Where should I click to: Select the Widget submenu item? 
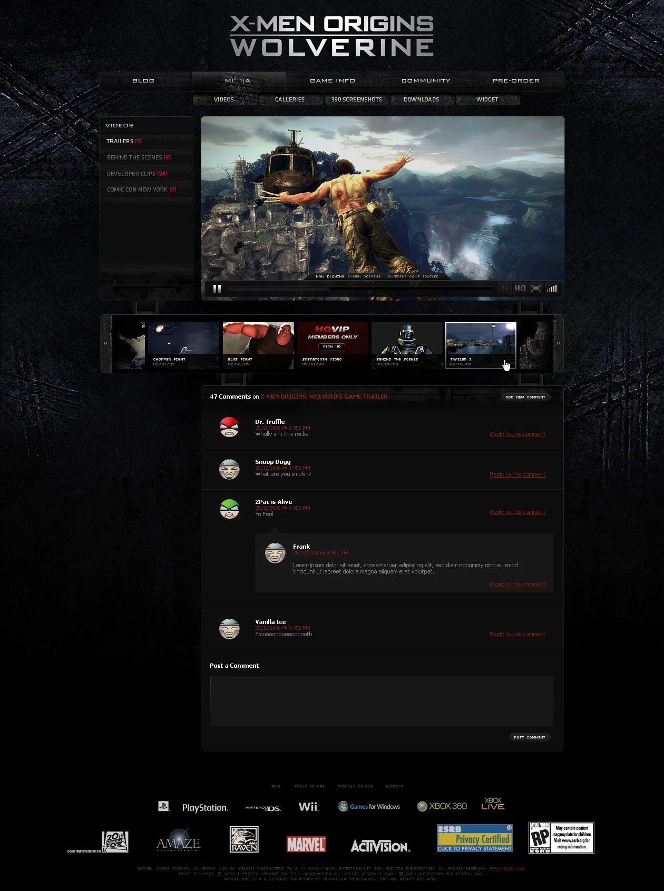(x=487, y=100)
